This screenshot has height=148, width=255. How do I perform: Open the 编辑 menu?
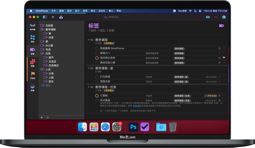pos(61,11)
